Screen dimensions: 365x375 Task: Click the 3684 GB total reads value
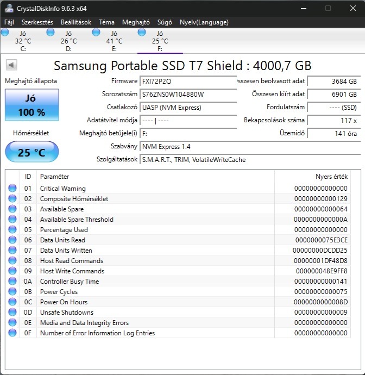(333, 82)
